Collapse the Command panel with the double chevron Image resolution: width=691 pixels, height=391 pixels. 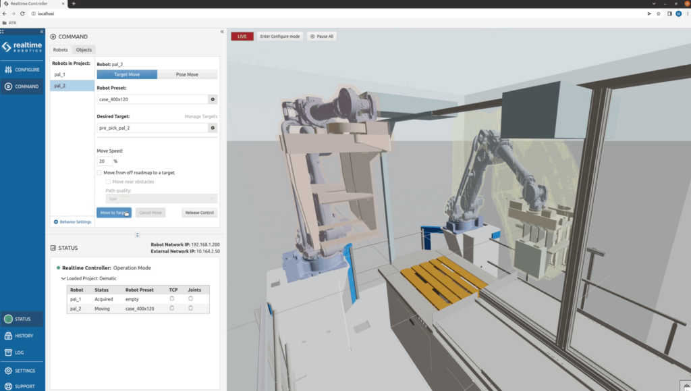(222, 32)
